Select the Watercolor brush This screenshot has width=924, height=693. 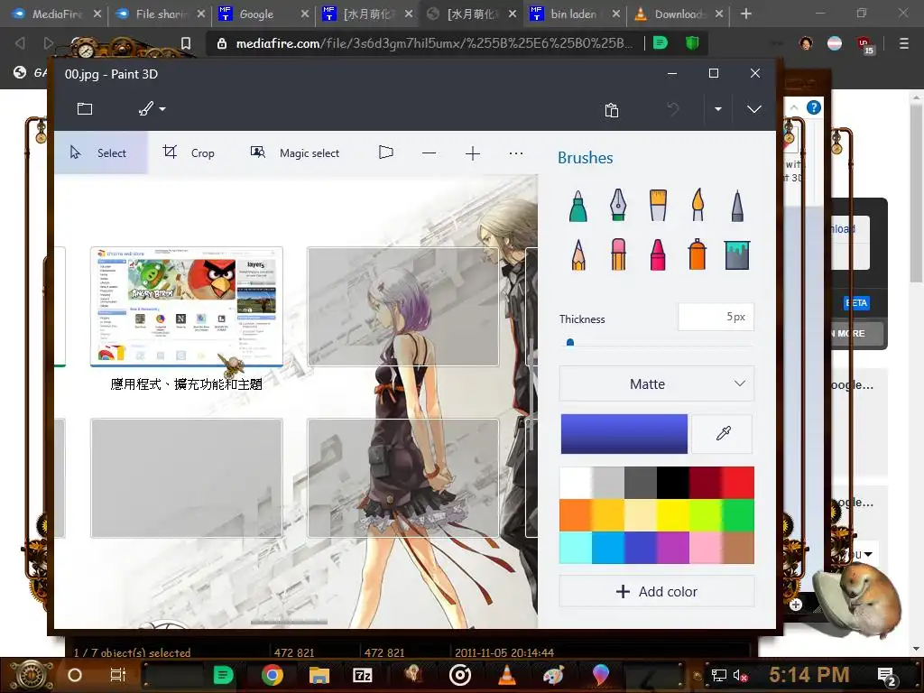[x=698, y=205]
